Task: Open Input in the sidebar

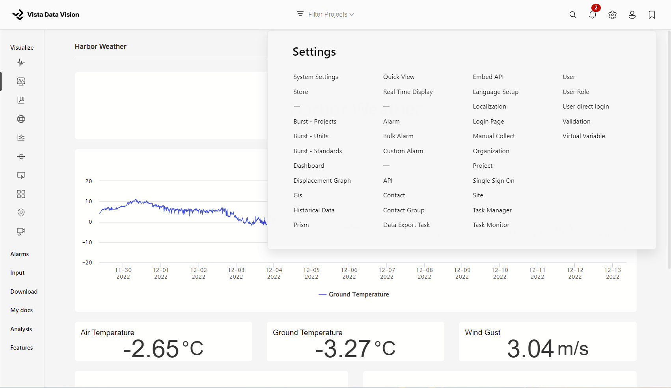Action: tap(17, 273)
